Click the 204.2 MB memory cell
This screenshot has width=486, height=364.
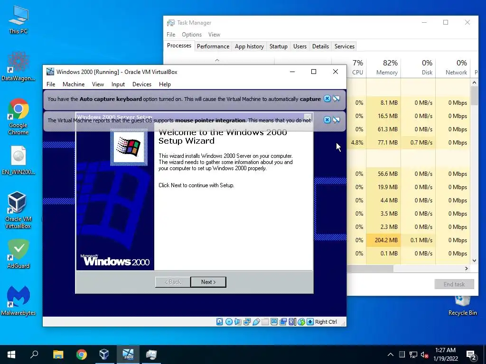(x=383, y=240)
